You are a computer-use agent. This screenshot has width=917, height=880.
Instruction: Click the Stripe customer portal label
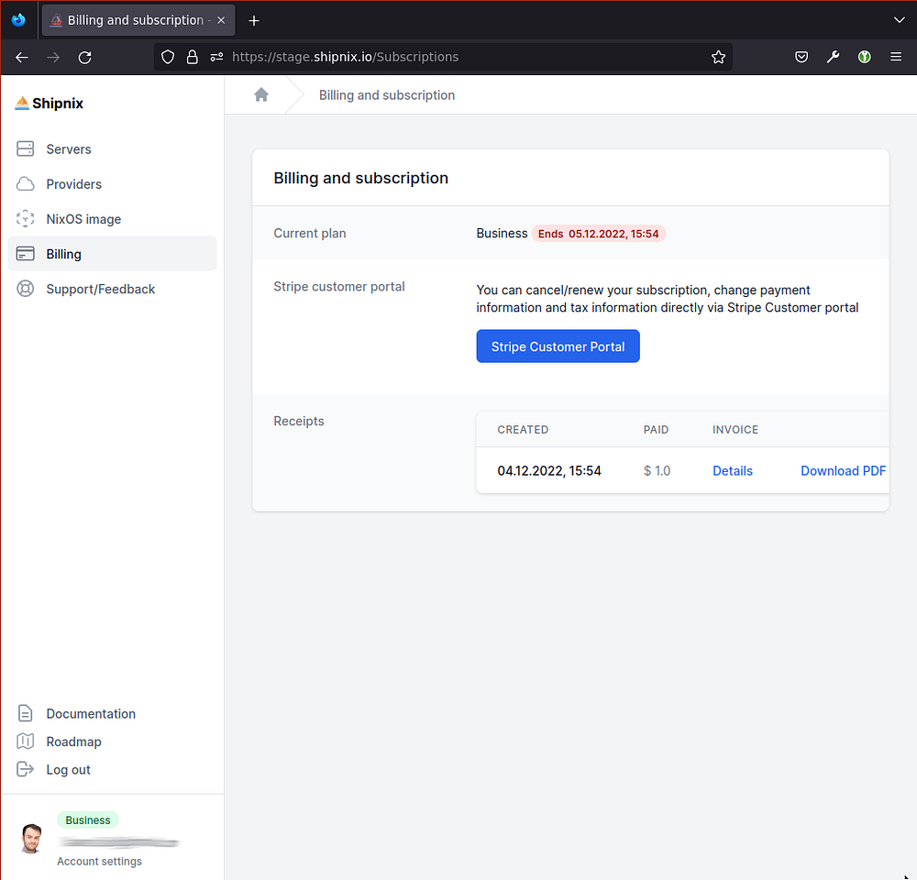coord(339,287)
